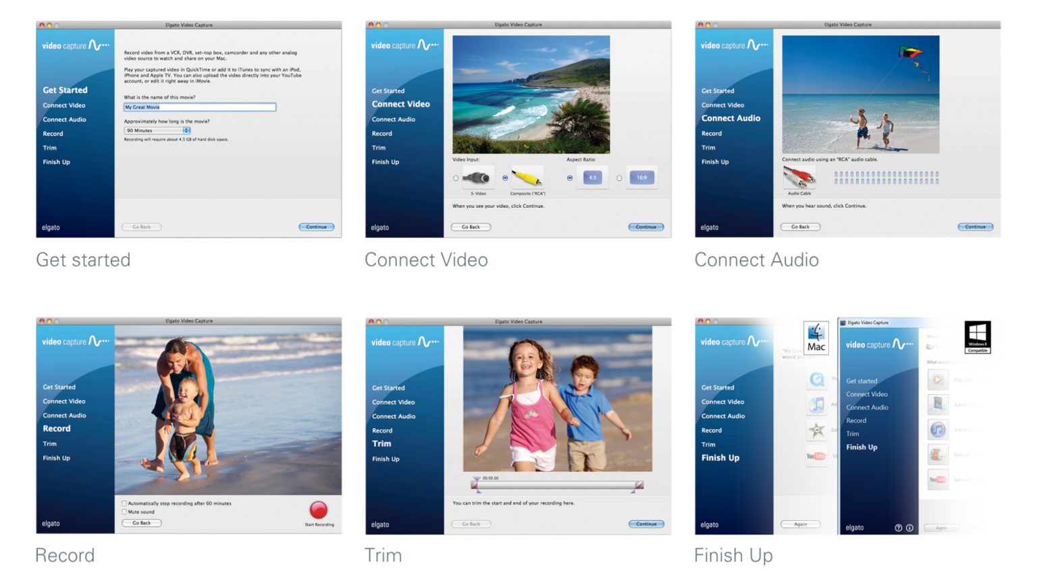Click 'Get Started' step in the Connect Audio window
1037x583 pixels.
tap(718, 91)
